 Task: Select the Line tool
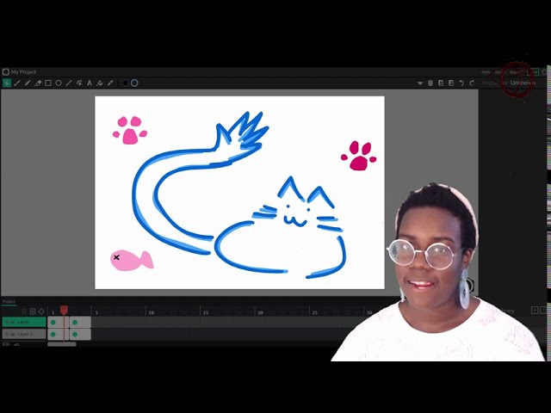coord(69,83)
